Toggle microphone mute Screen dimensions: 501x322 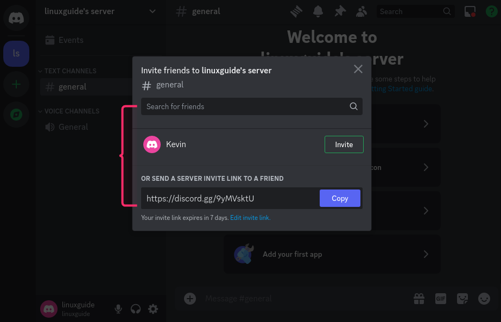click(x=118, y=309)
